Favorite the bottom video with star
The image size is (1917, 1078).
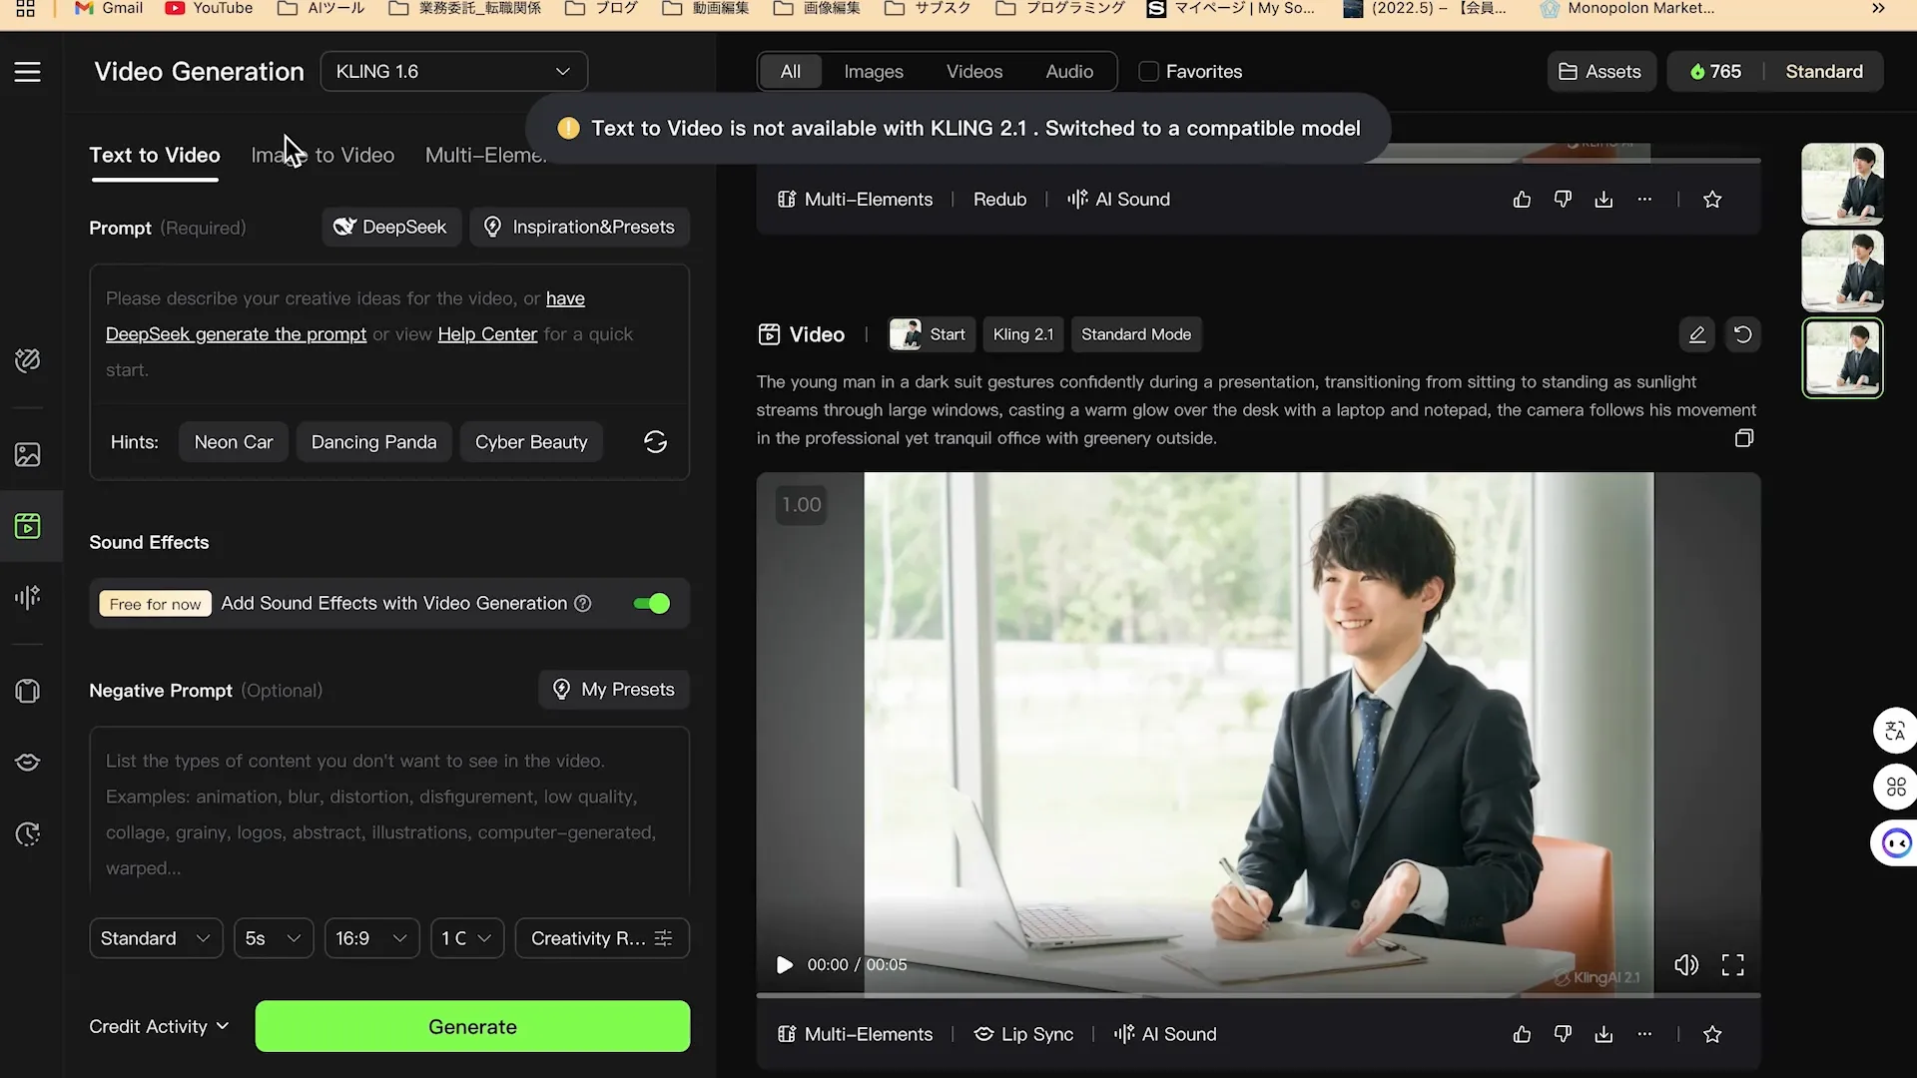pos(1712,1034)
